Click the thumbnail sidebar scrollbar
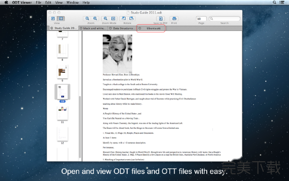 [80, 127]
